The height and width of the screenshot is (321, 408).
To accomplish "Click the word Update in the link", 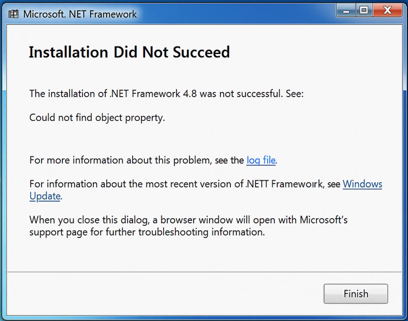I will tap(45, 196).
